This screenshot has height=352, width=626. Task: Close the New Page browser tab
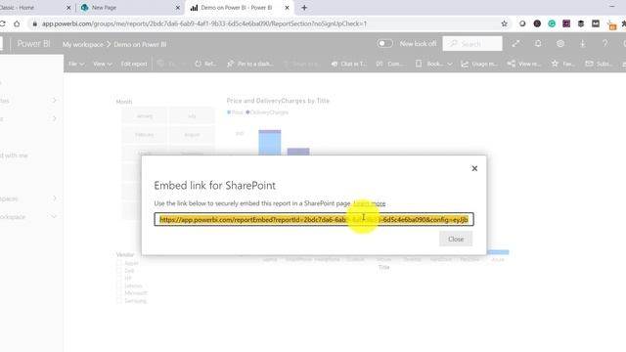(x=178, y=8)
